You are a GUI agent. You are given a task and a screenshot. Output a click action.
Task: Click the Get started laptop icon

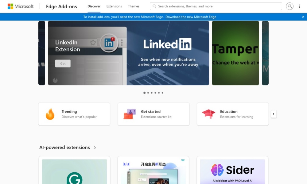129,114
